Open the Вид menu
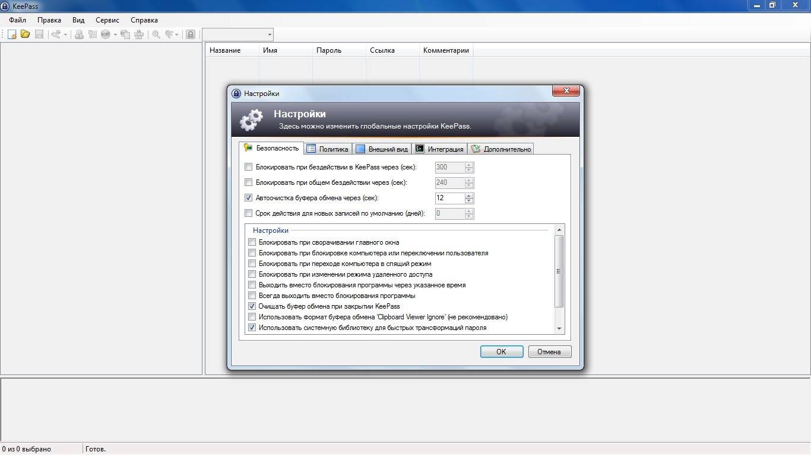The height and width of the screenshot is (455, 811). 78,20
